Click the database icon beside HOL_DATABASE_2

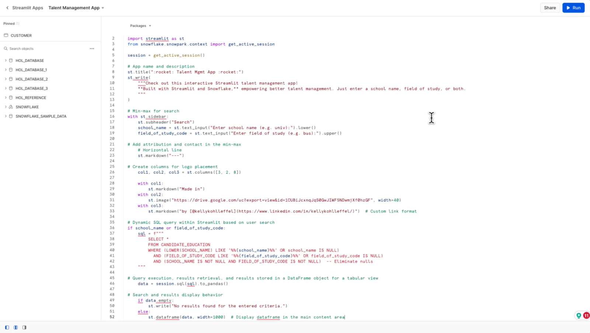11,79
